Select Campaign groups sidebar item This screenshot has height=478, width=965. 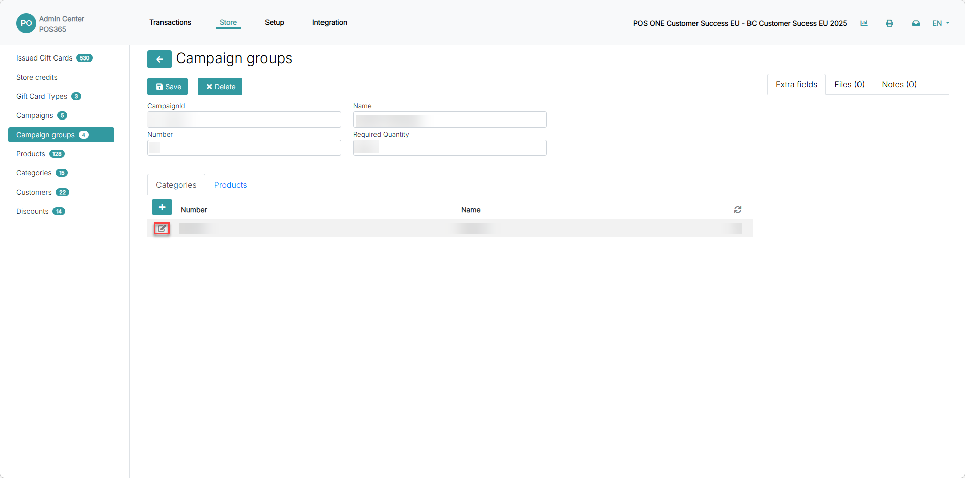click(61, 135)
